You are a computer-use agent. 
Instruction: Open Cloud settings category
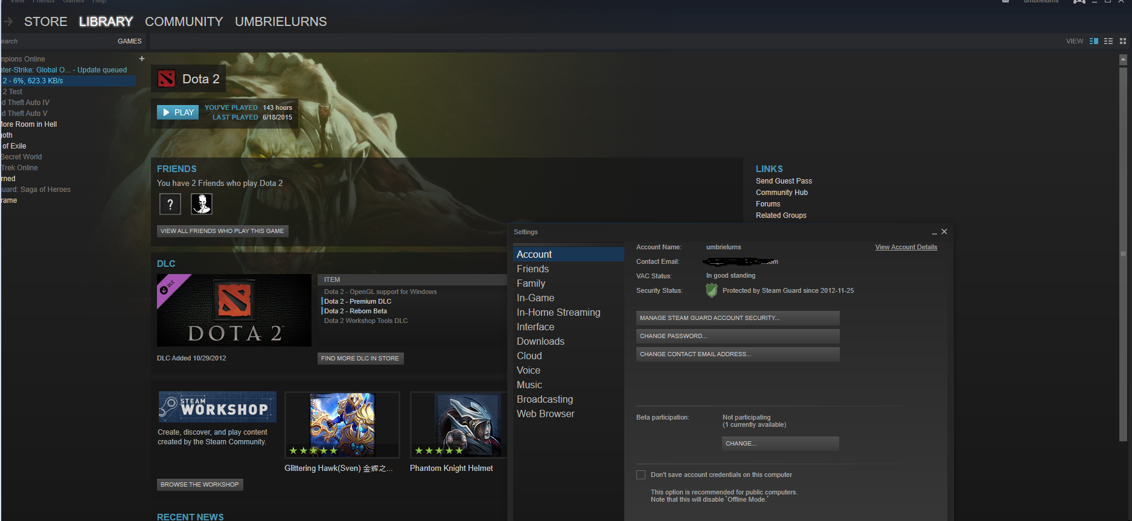pyautogui.click(x=569, y=356)
